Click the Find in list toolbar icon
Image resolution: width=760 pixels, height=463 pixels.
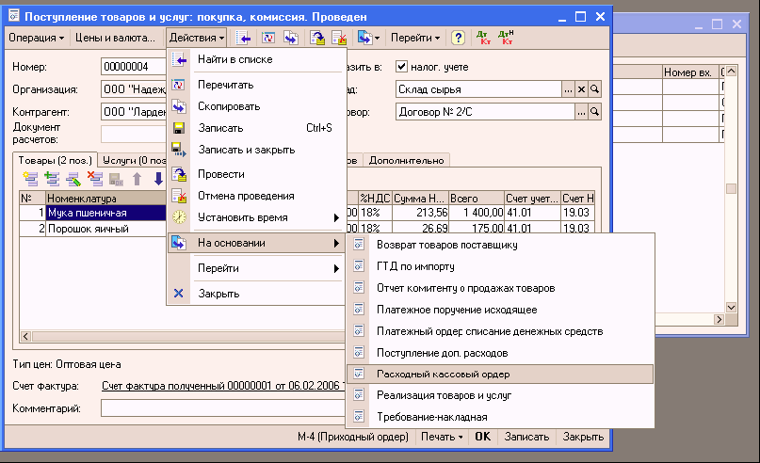pos(243,38)
